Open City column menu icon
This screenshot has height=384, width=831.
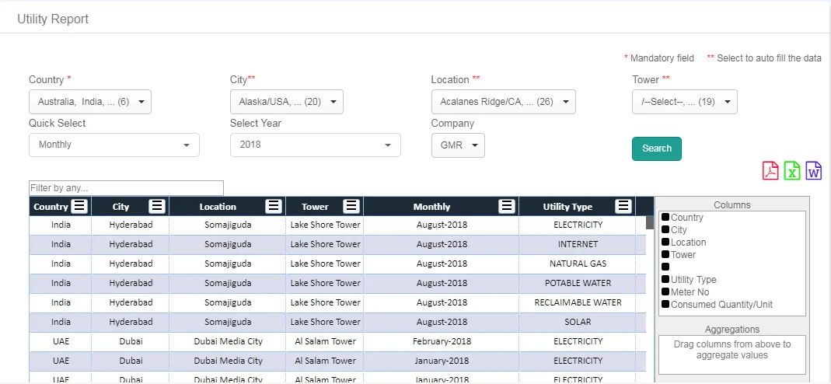[x=157, y=206]
